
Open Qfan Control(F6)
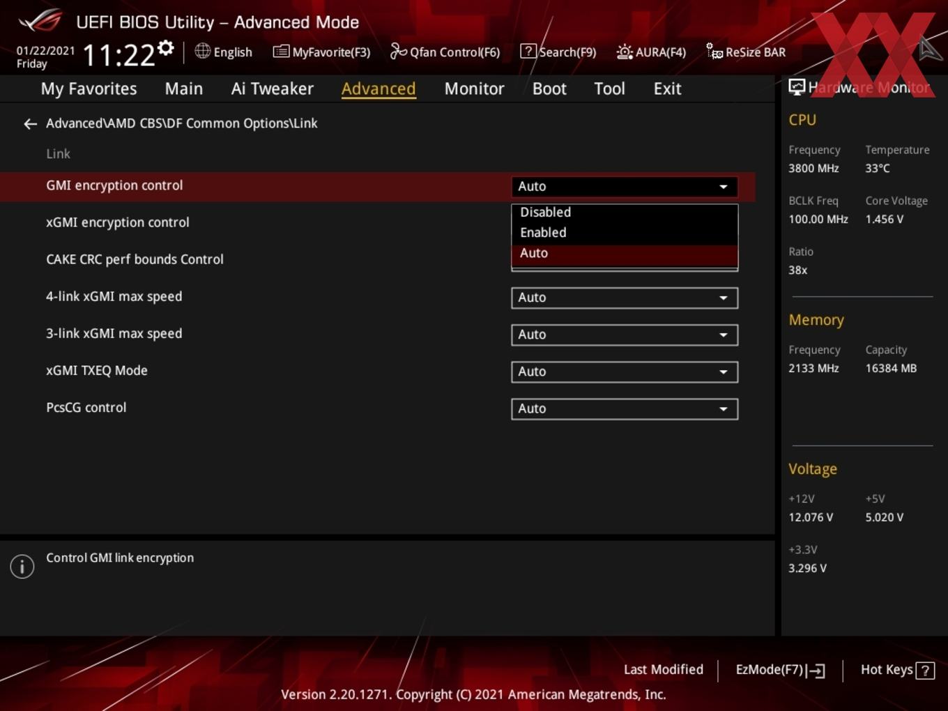pyautogui.click(x=445, y=52)
